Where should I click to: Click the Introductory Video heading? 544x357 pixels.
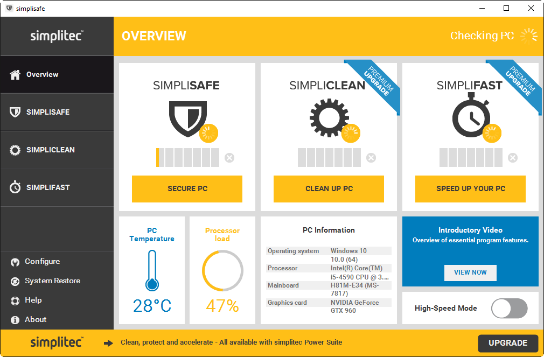pyautogui.click(x=470, y=230)
